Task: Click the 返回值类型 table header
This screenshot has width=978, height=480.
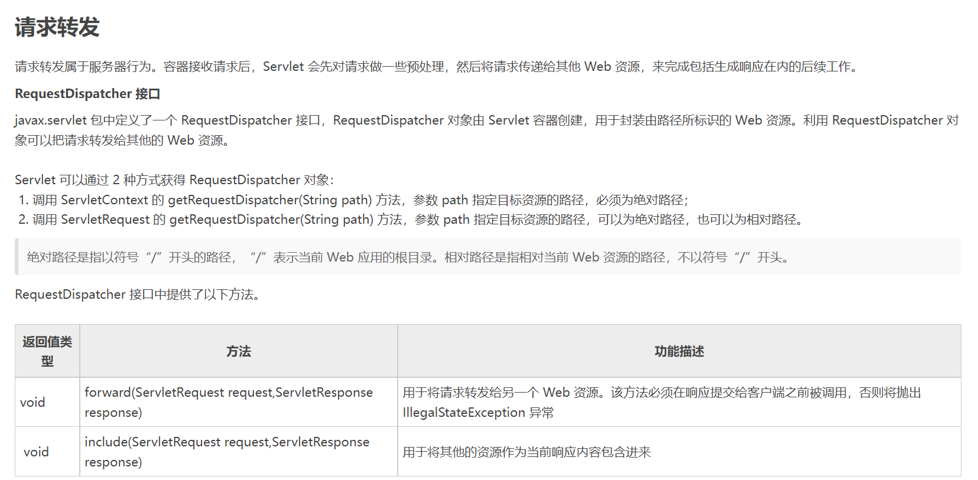Action: click(47, 351)
